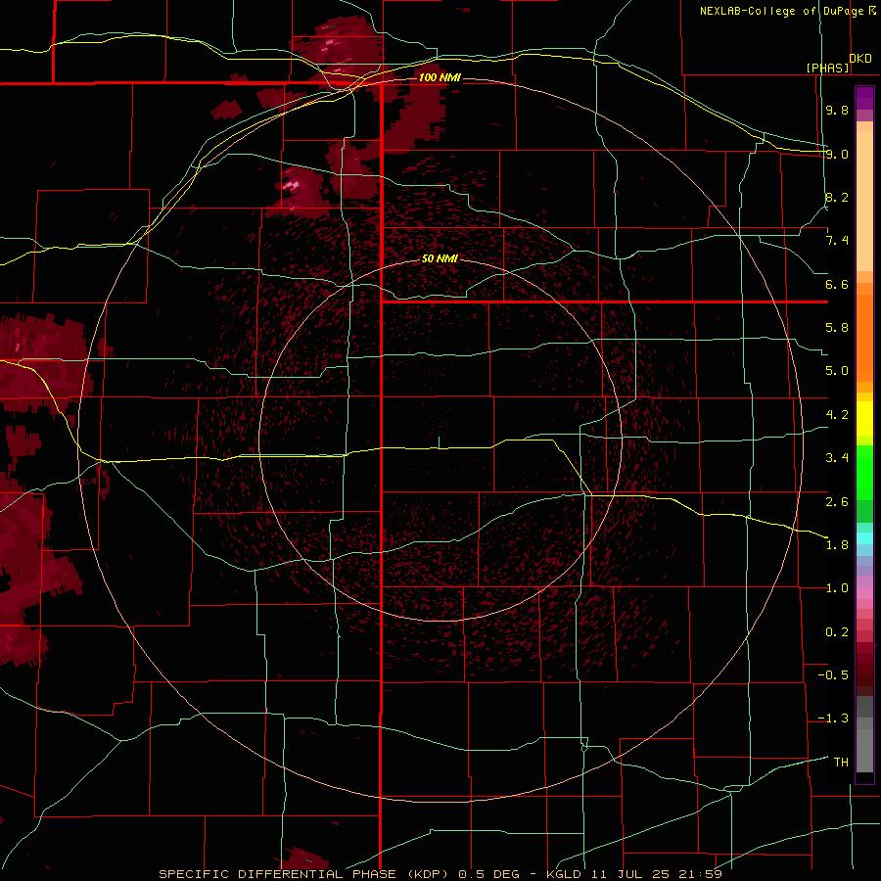Click the 7.4 value on color scale
This screenshot has height=881, width=881.
[x=837, y=241]
